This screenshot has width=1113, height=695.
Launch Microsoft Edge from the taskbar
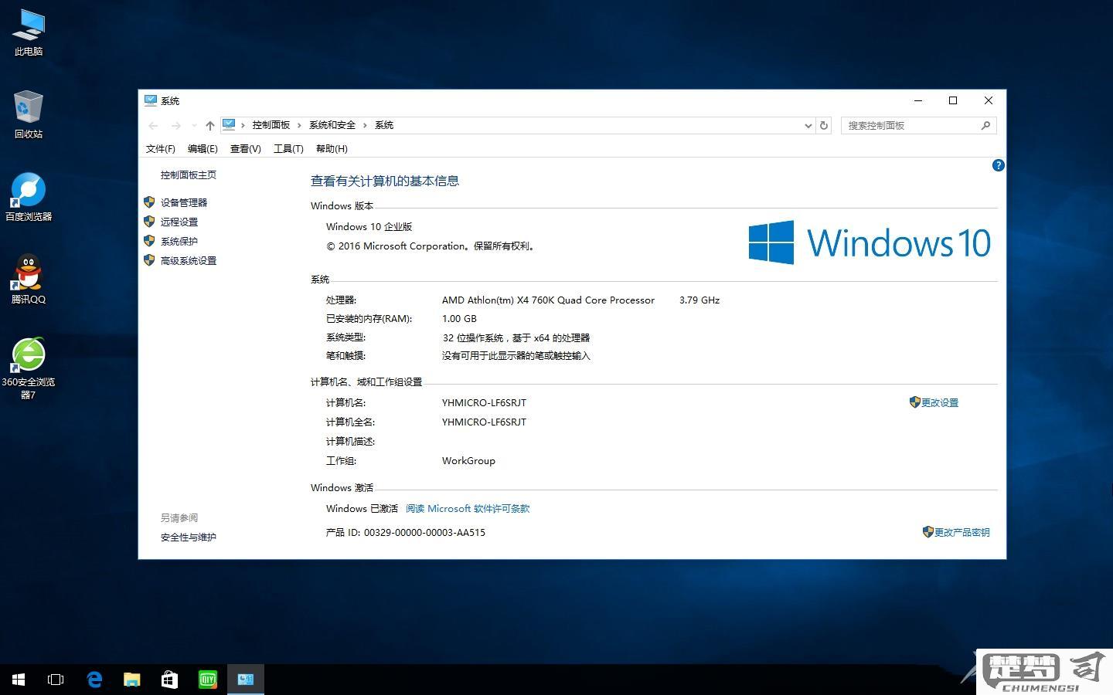point(94,680)
